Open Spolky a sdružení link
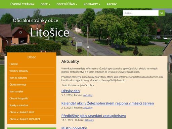The image size is (172, 129). pyautogui.click(x=19, y=105)
